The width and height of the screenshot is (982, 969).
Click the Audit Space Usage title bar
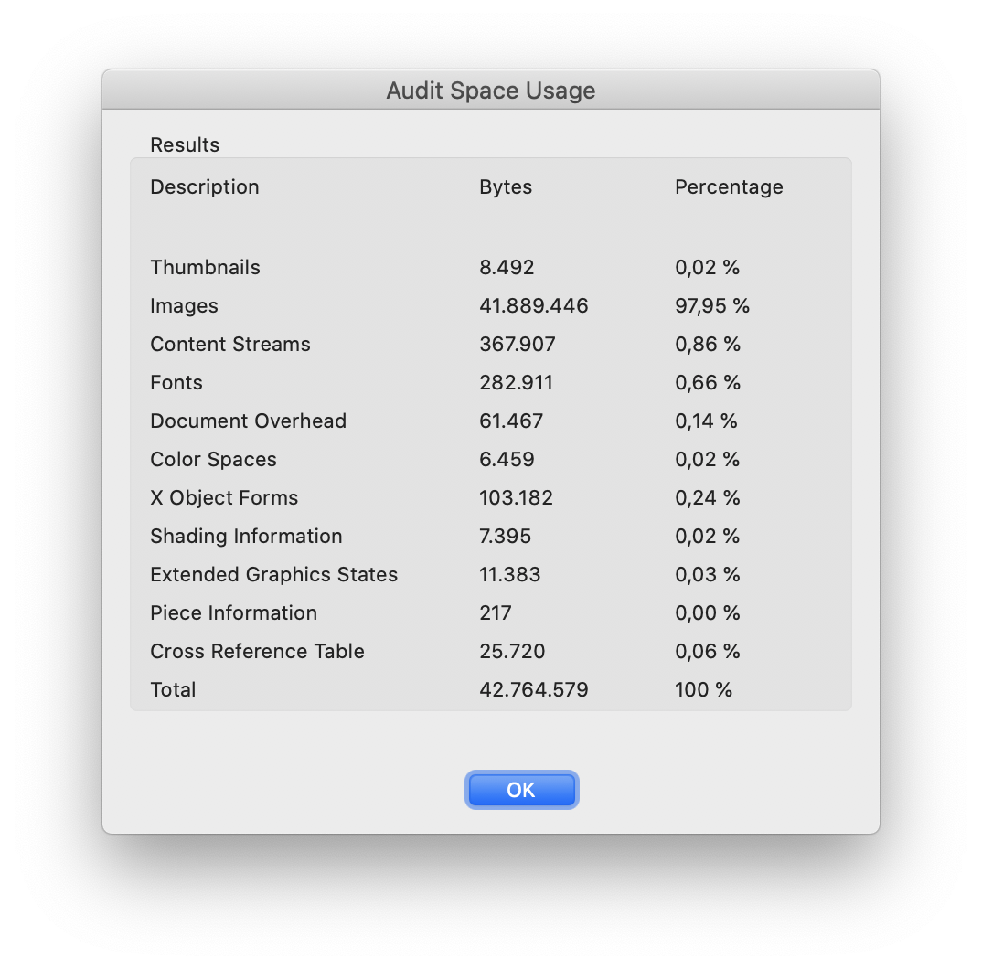point(491,91)
